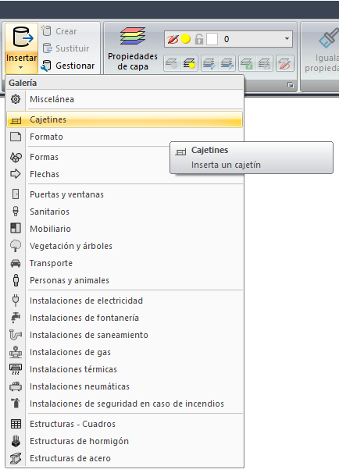Select Instalaciones de seguridad en caso de incendios
339x473 pixels.
click(124, 404)
